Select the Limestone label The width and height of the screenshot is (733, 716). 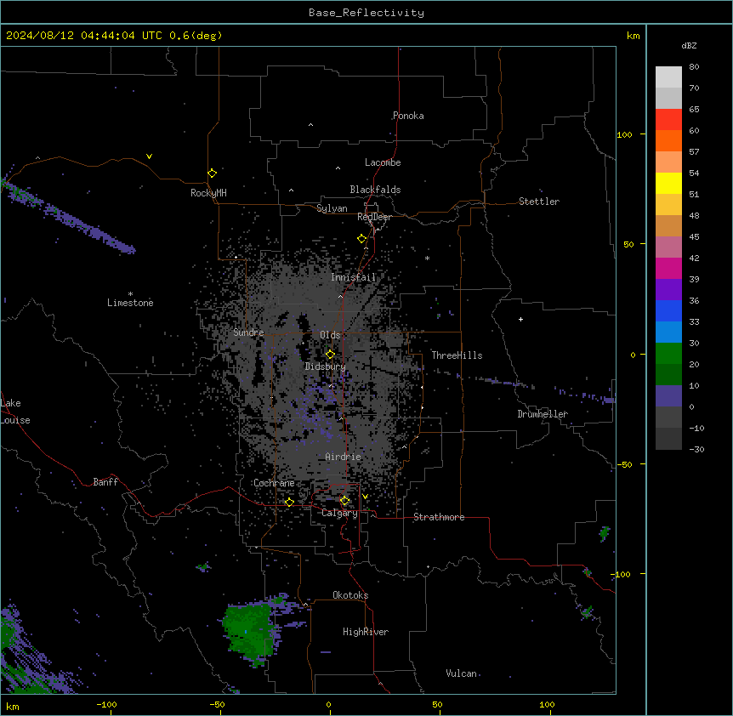pyautogui.click(x=130, y=303)
